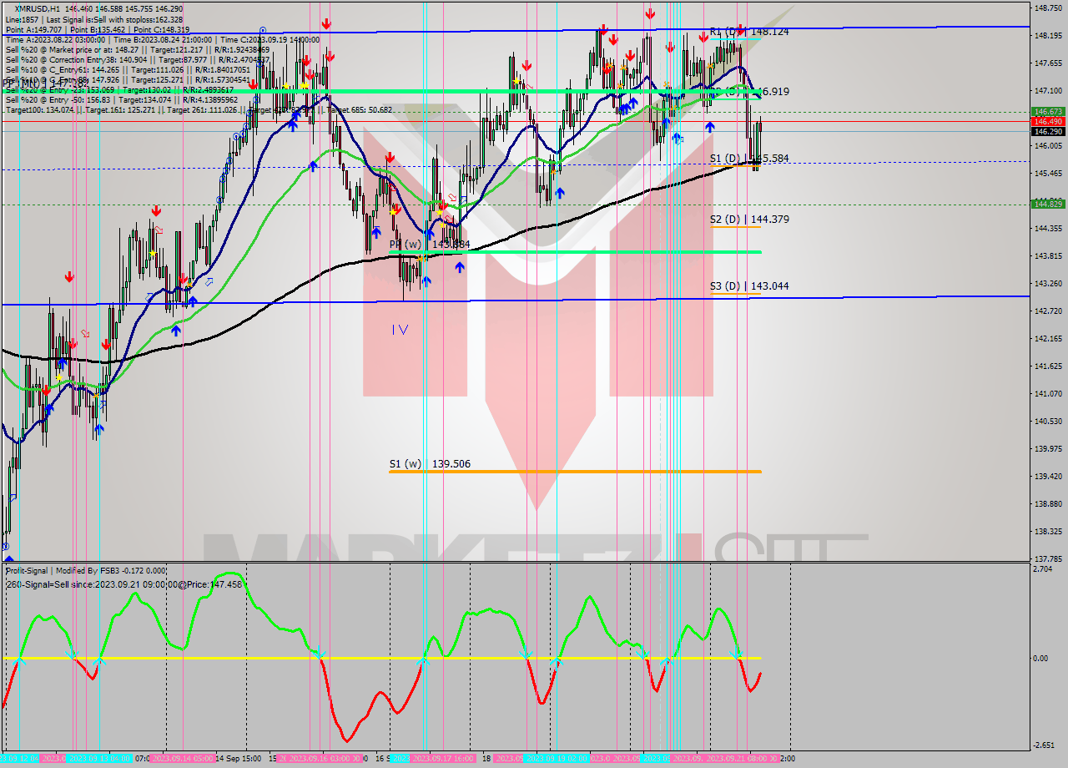Click the 2023.09.14 05:00 time marker
The height and width of the screenshot is (768, 1068).
(182, 759)
